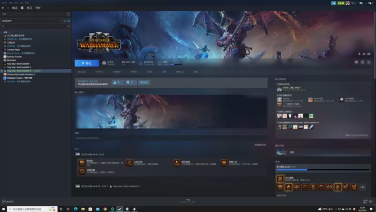Click the achievements unlocked progress bar
376x212 pixels.
(323, 170)
